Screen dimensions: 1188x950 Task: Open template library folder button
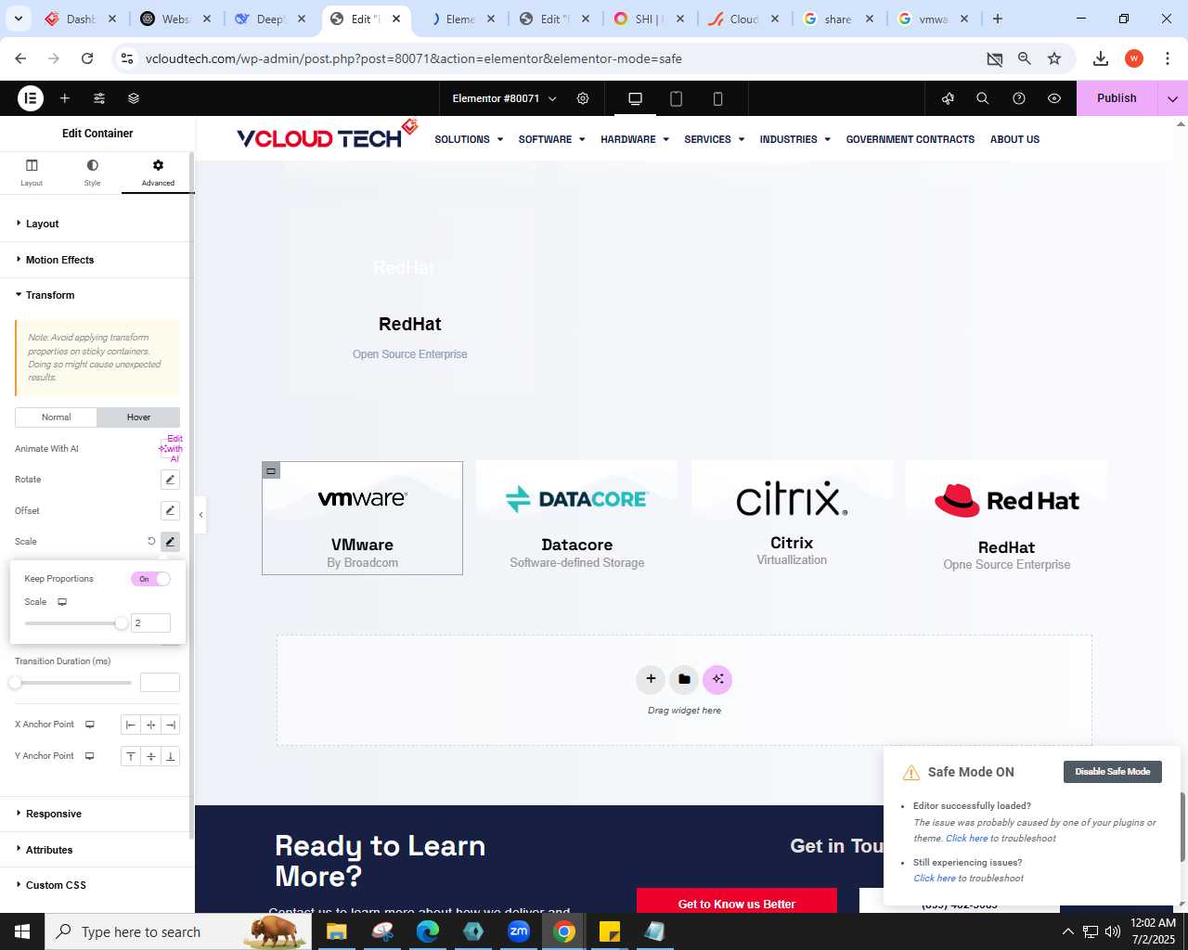[x=684, y=679]
